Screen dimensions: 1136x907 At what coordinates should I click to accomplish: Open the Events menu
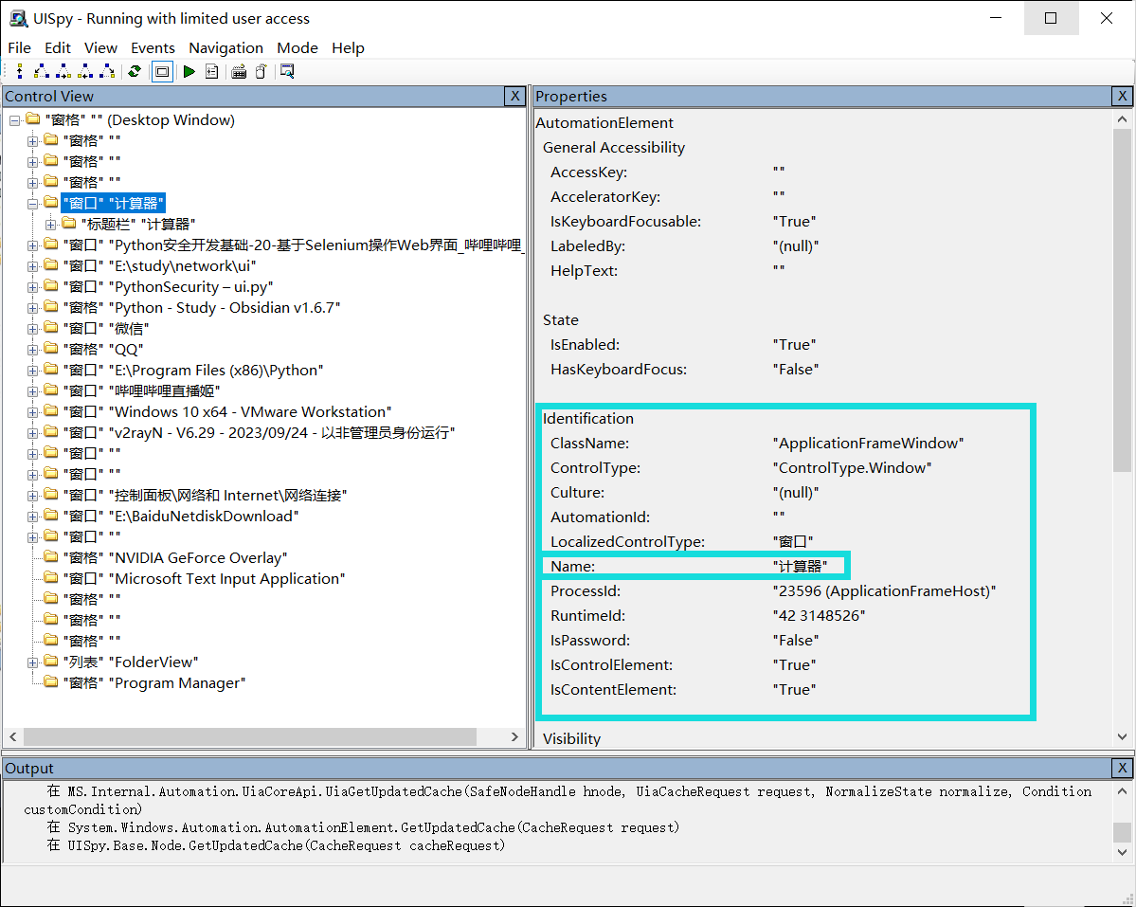153,47
